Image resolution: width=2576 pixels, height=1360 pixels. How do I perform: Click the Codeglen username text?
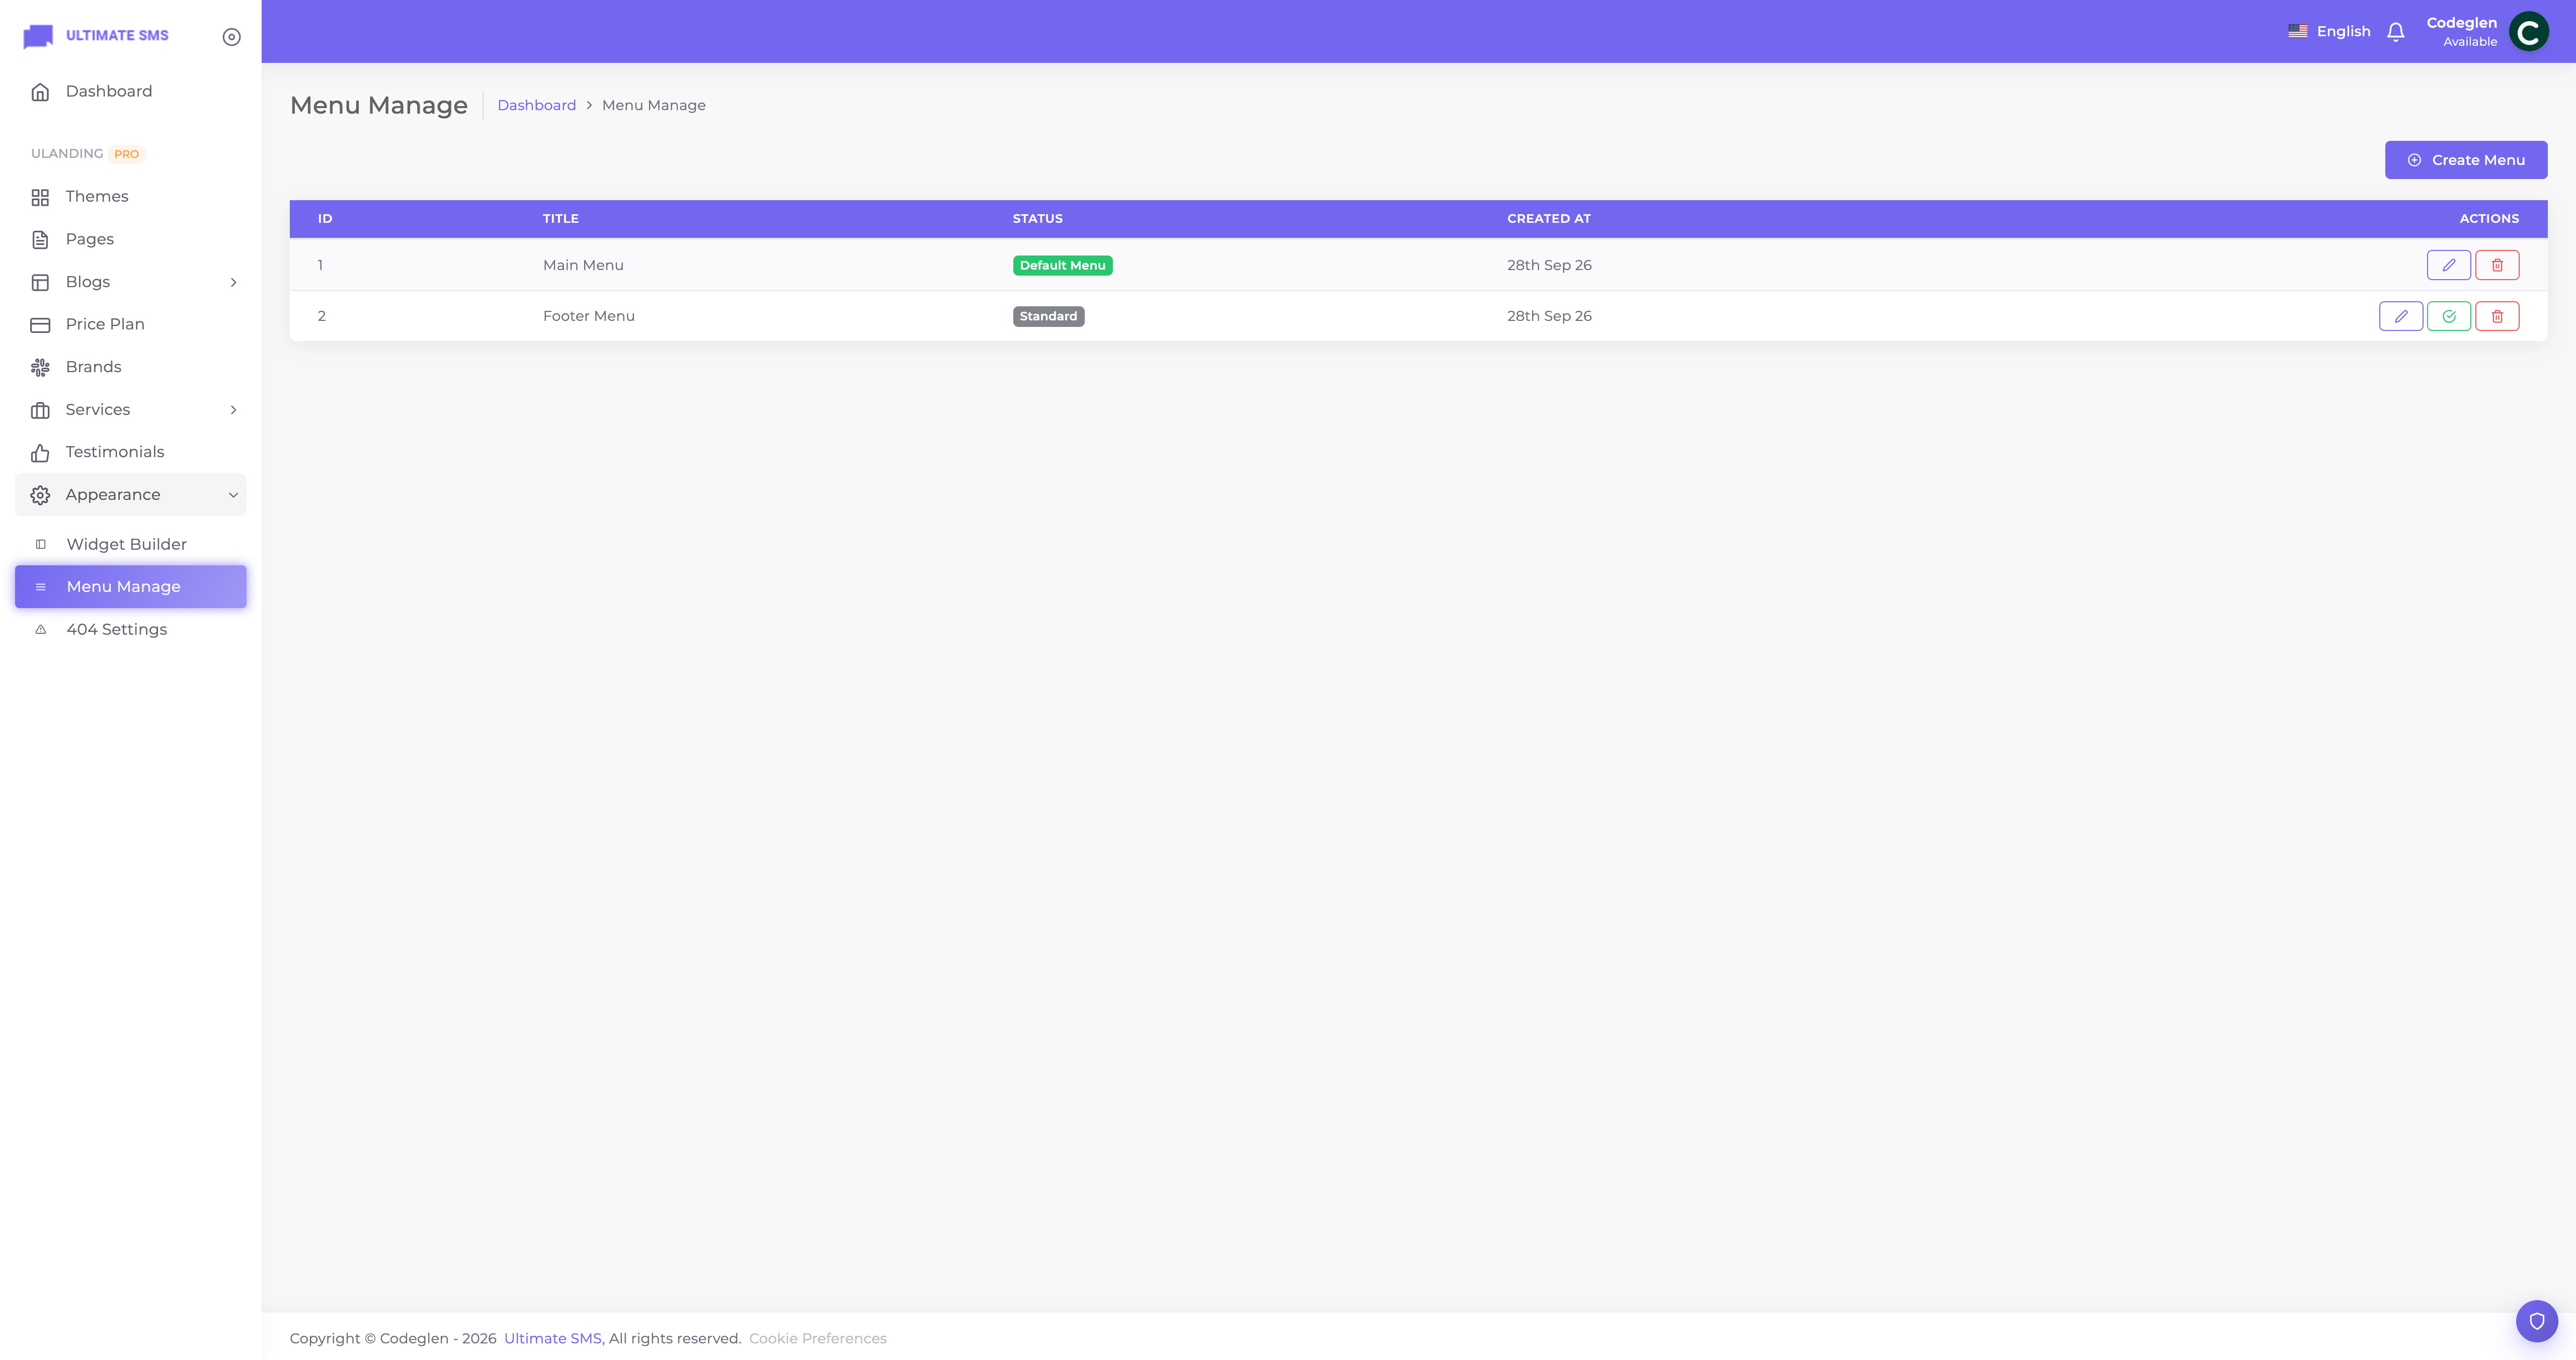2461,23
